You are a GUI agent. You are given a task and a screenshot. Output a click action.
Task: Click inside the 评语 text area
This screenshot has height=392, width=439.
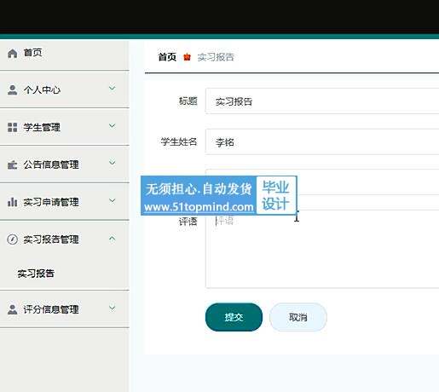pyautogui.click(x=322, y=249)
